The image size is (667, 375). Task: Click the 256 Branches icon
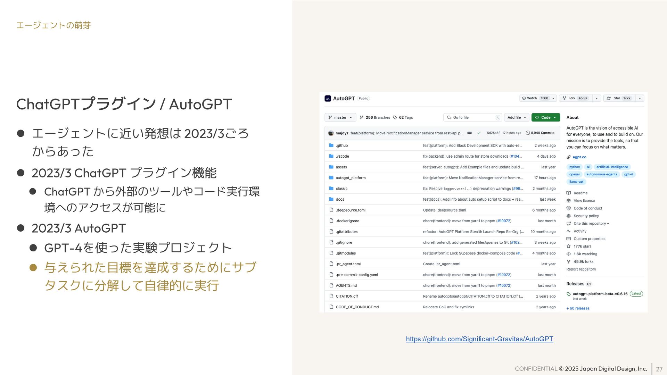362,118
